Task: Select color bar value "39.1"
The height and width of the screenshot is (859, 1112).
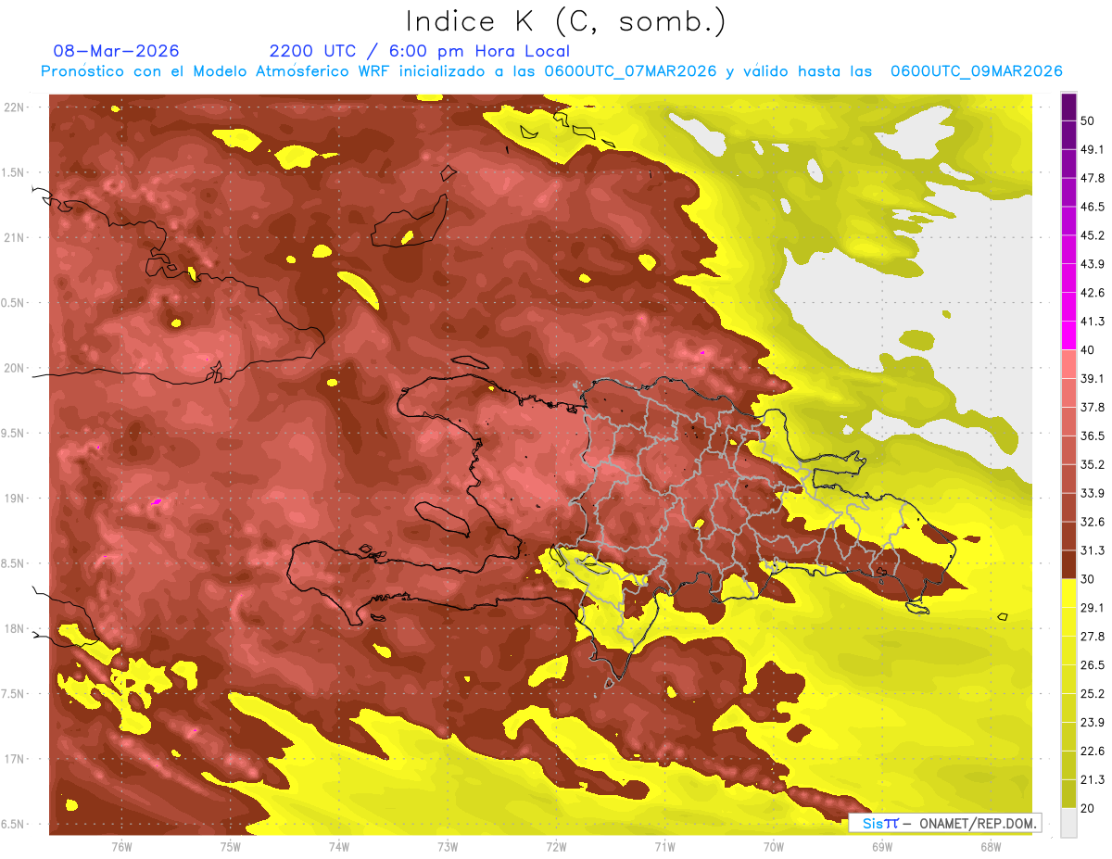Action: [x=1093, y=378]
